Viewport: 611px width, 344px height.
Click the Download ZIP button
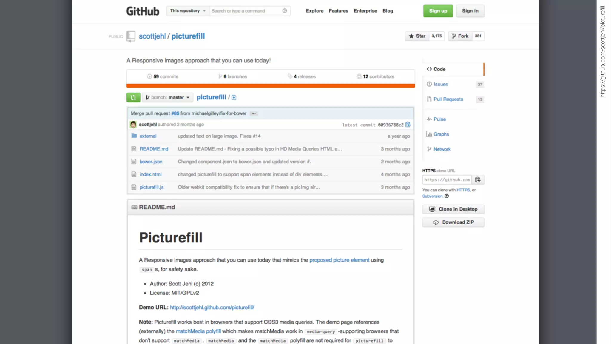(x=453, y=222)
